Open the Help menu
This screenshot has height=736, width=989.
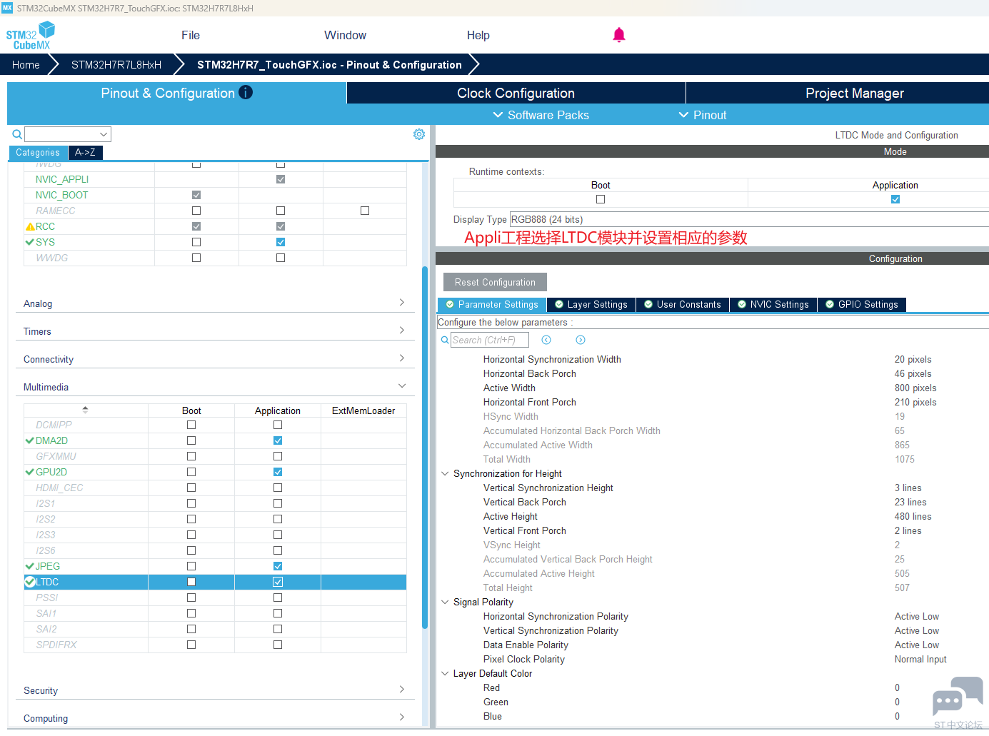pyautogui.click(x=478, y=35)
